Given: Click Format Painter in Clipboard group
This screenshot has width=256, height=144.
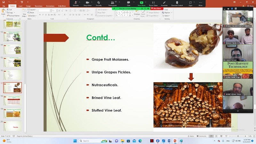Looking at the screenshot, I should 13,15.
